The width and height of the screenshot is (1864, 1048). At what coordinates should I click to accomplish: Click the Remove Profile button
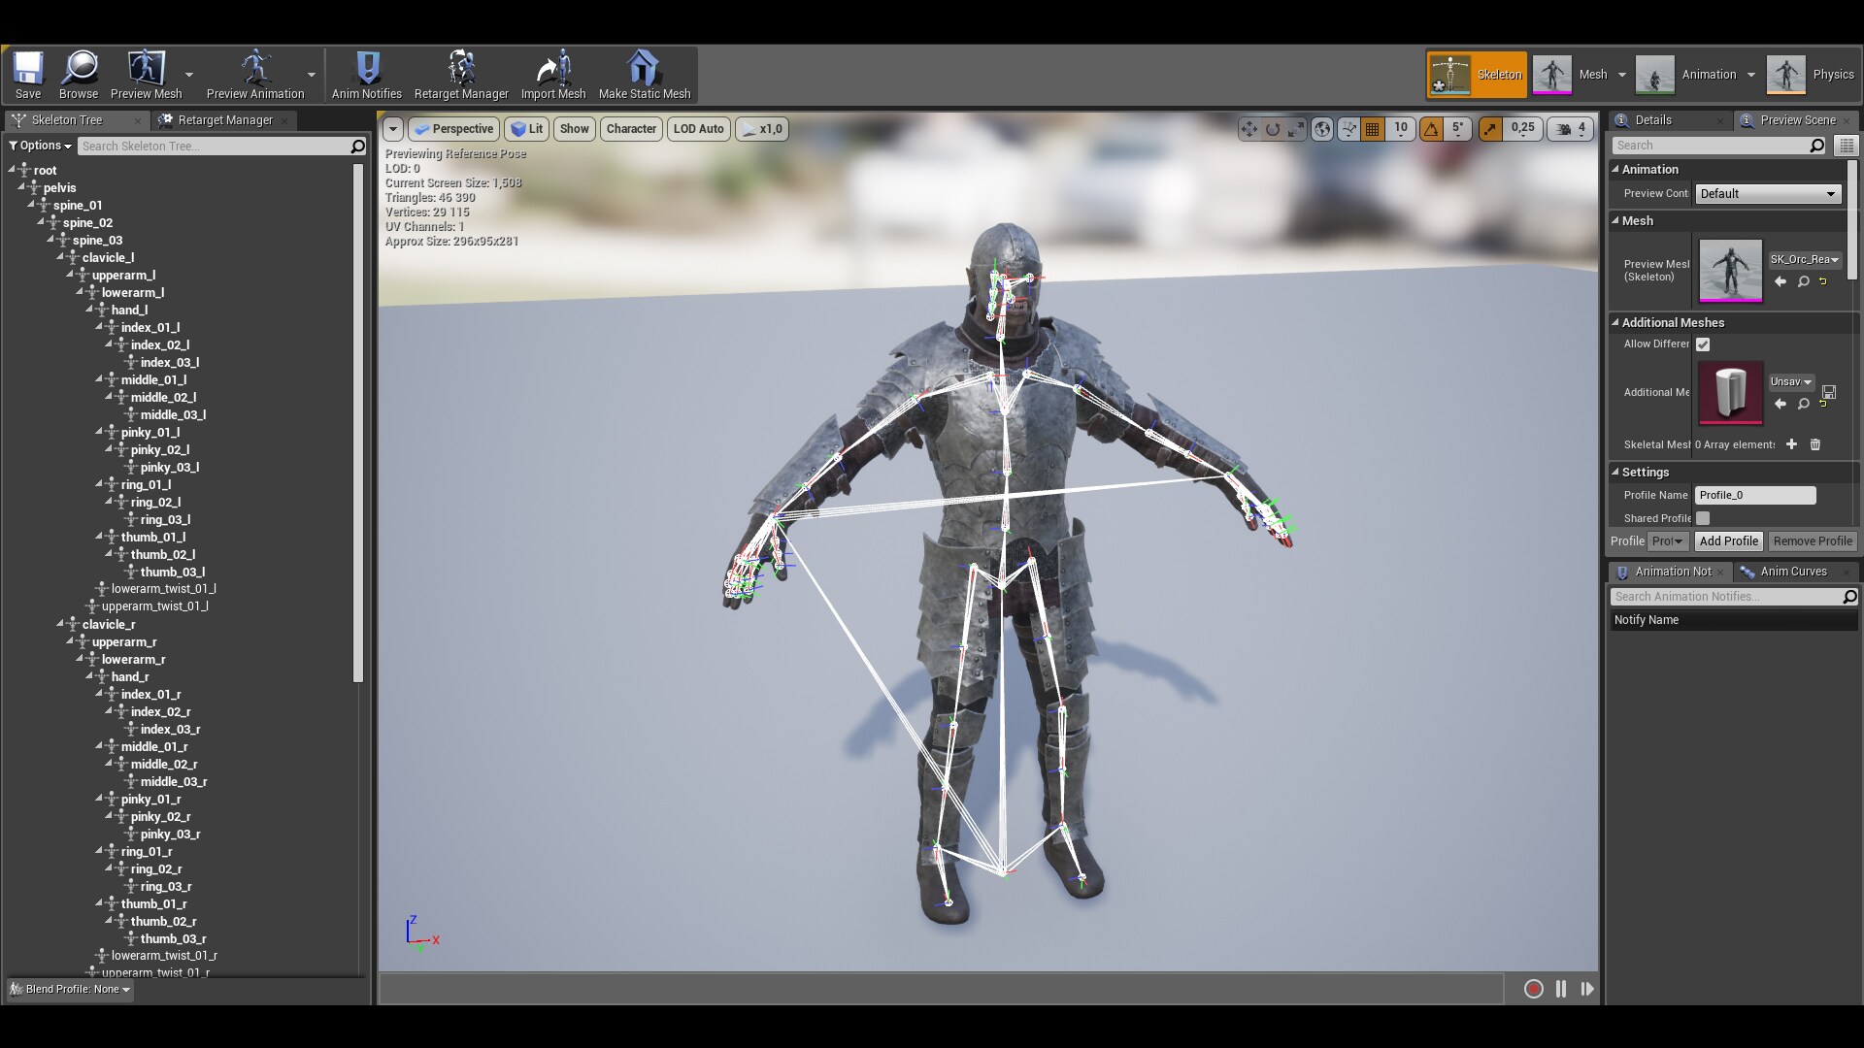click(1812, 540)
